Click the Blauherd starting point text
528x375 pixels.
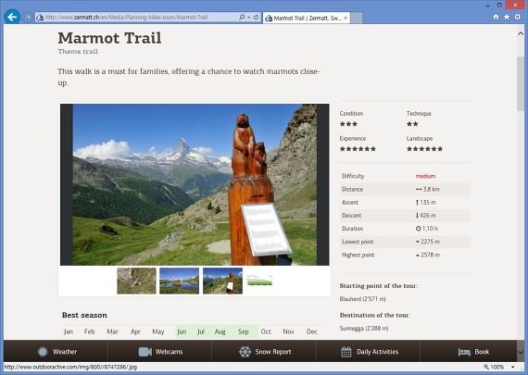(x=363, y=299)
